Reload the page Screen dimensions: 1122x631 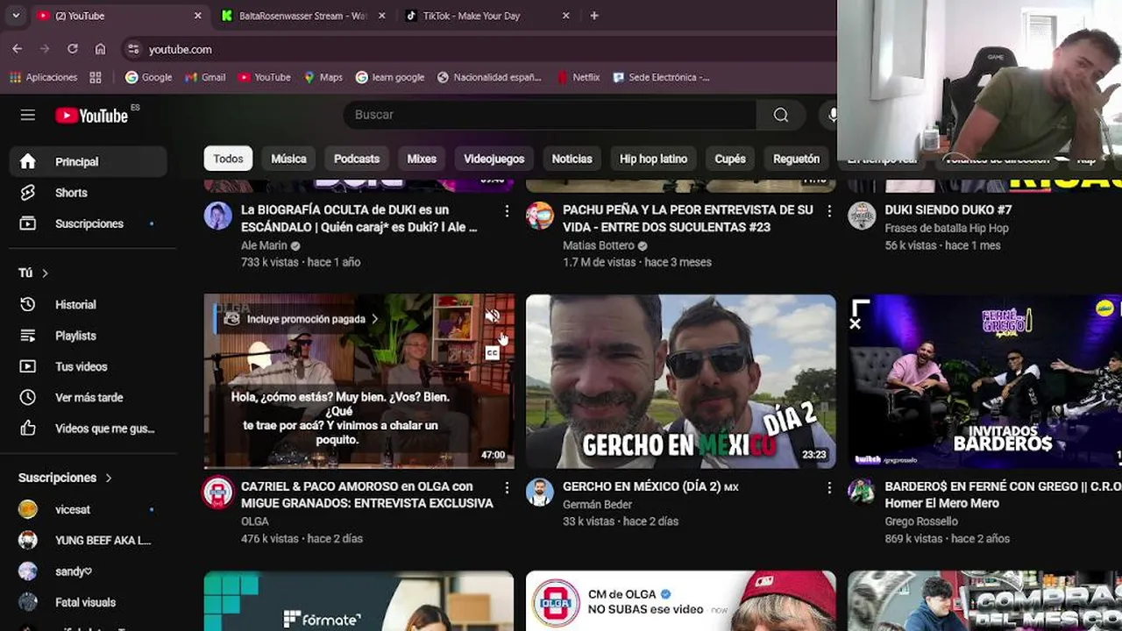tap(73, 49)
